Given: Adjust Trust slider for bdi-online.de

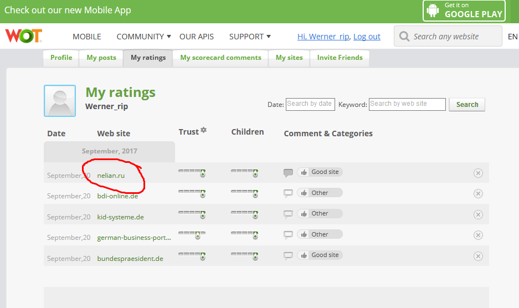Looking at the screenshot, I should [x=192, y=193].
